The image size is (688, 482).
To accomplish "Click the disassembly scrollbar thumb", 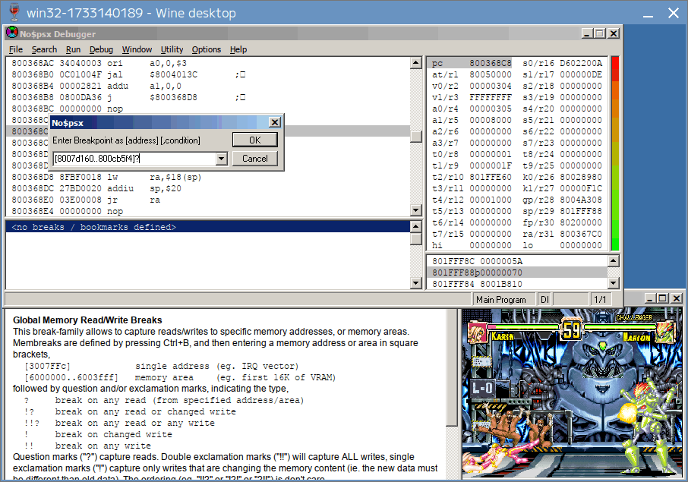I will click(x=416, y=137).
